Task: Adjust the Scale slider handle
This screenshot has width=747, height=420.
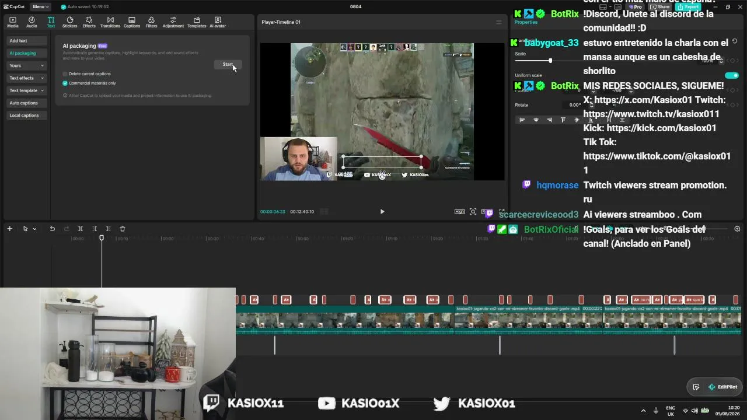Action: coord(550,61)
